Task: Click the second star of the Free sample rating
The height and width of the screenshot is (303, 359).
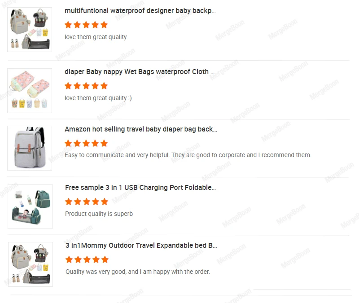Action: 78,202
